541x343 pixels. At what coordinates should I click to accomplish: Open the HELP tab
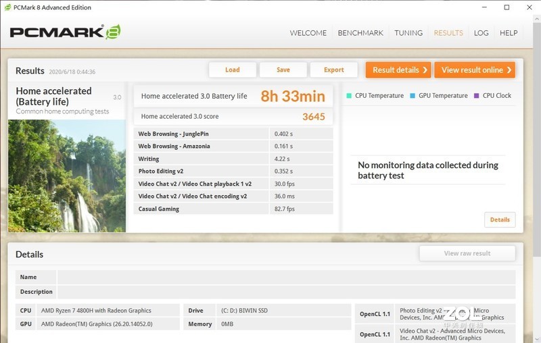(509, 33)
